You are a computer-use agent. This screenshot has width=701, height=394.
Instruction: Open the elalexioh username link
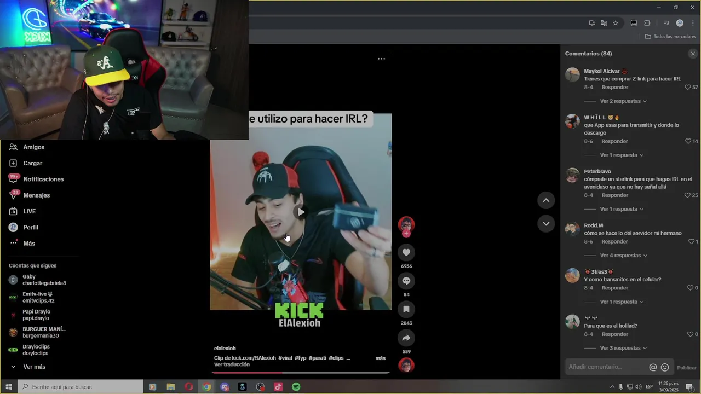[x=225, y=349]
